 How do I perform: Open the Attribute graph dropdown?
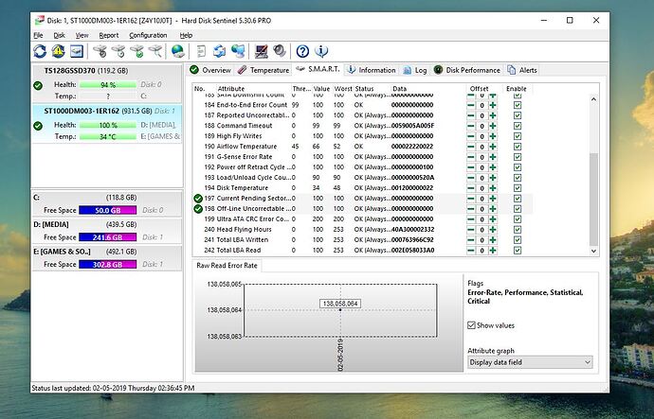point(529,362)
